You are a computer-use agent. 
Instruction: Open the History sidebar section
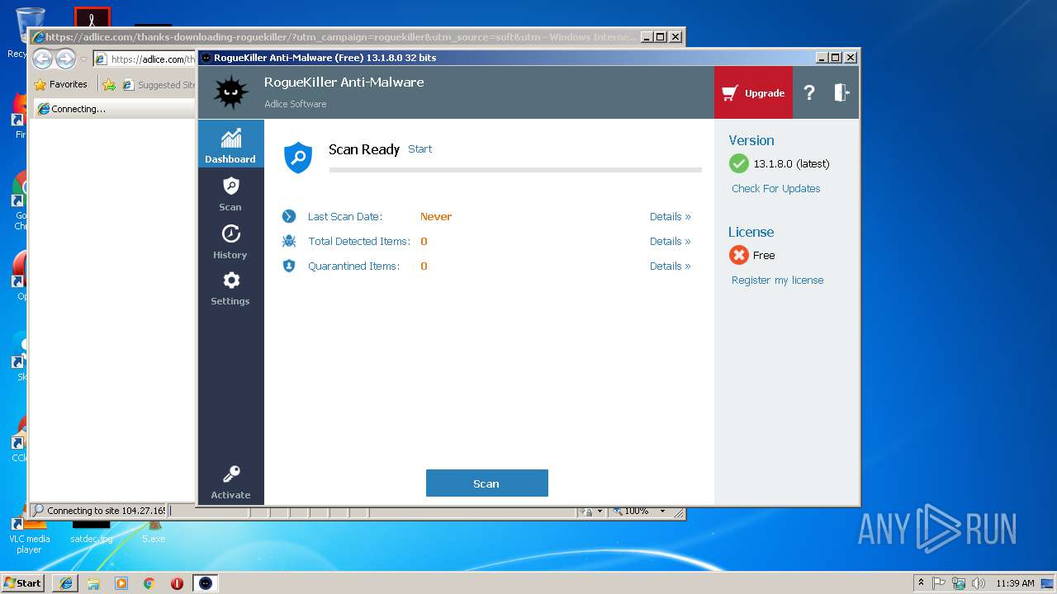(230, 241)
